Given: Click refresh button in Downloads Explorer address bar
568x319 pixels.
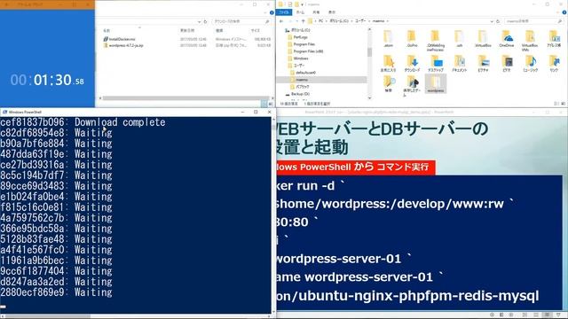Looking at the screenshot, I should 205,21.
